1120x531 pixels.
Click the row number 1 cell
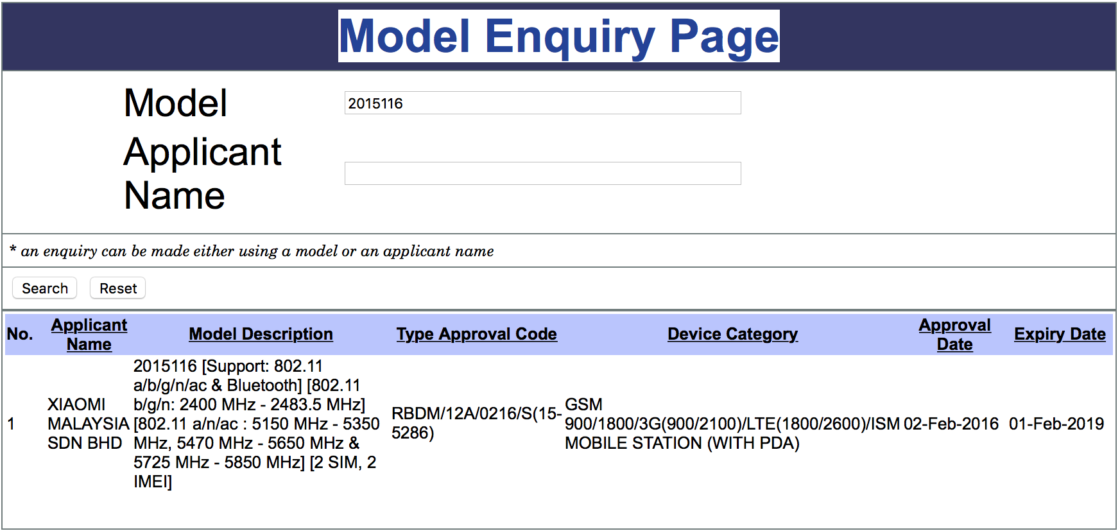11,424
